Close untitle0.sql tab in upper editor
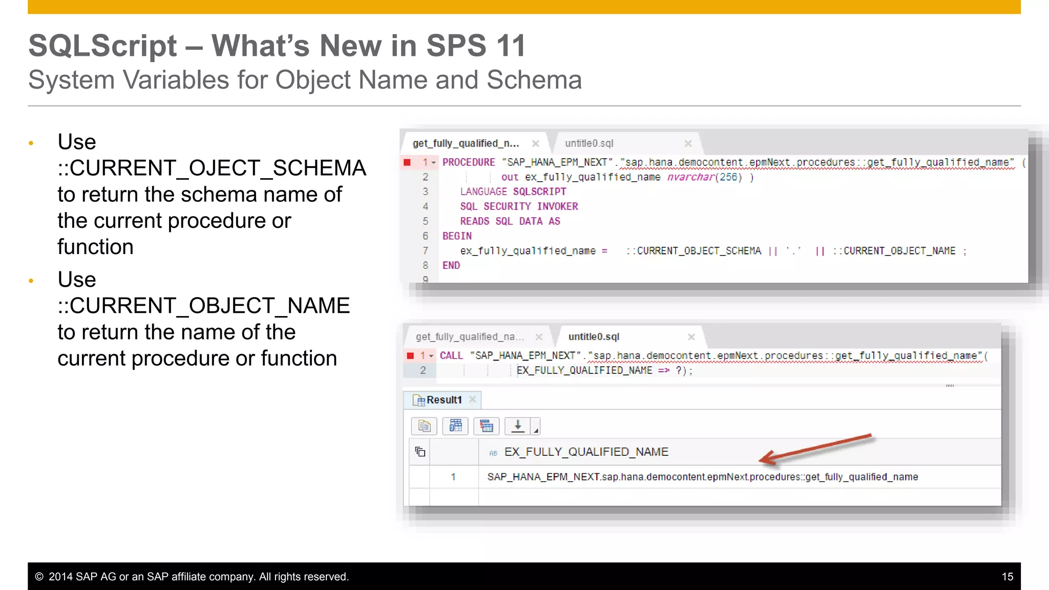 click(x=688, y=143)
